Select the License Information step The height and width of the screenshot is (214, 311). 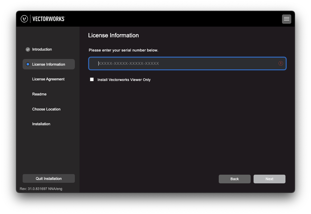pos(49,64)
